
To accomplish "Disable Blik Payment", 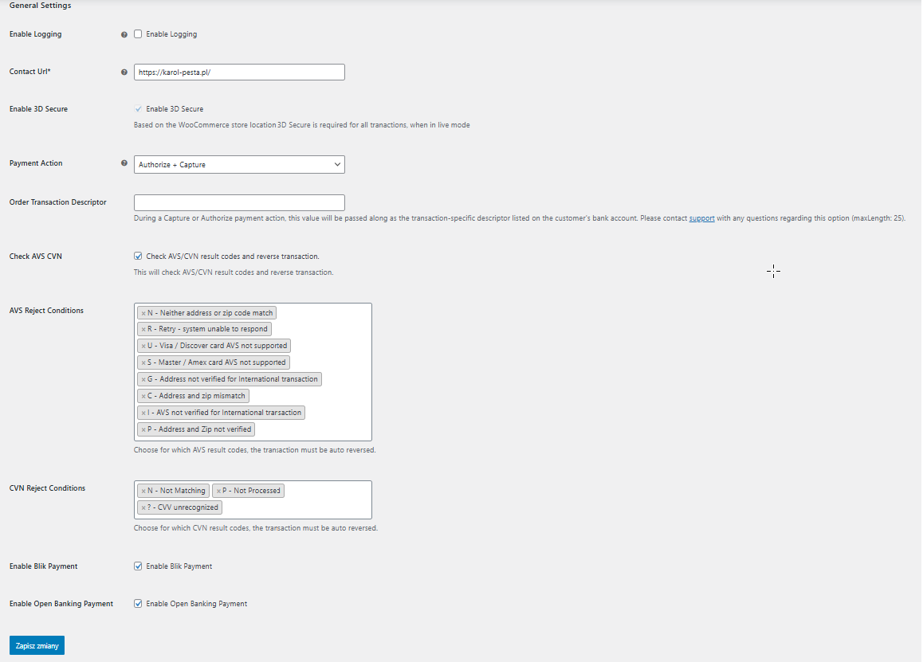I will click(x=137, y=566).
